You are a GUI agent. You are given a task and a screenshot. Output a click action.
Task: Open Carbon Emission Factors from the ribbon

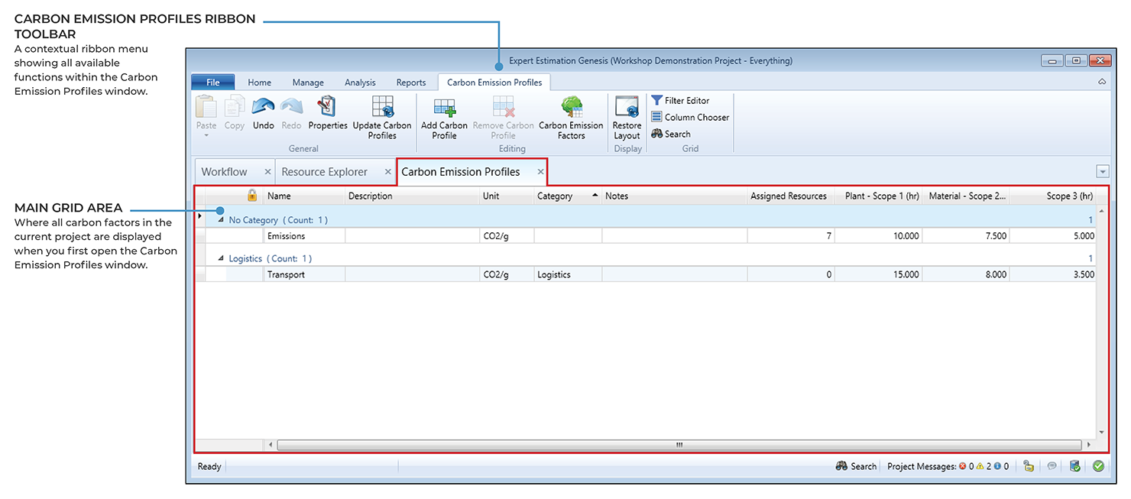tap(571, 108)
